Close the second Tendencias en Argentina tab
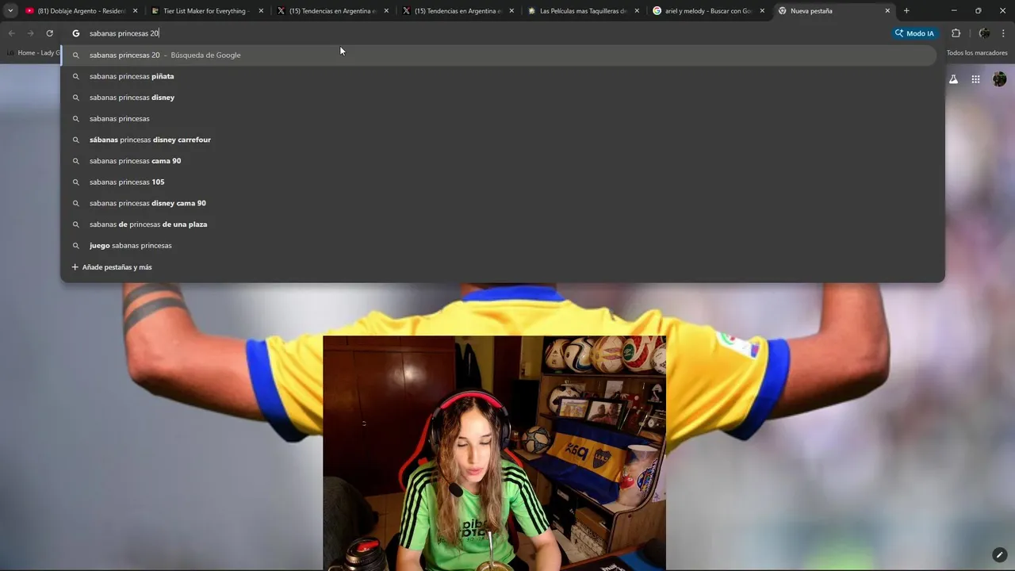Image resolution: width=1015 pixels, height=571 pixels. (511, 11)
